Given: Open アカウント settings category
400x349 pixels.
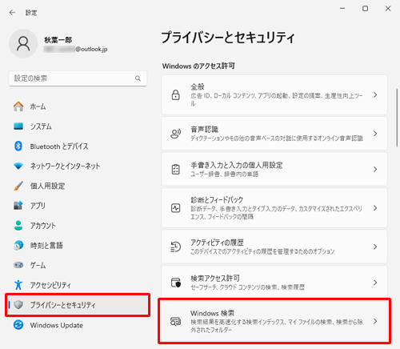Looking at the screenshot, I should coord(78,226).
